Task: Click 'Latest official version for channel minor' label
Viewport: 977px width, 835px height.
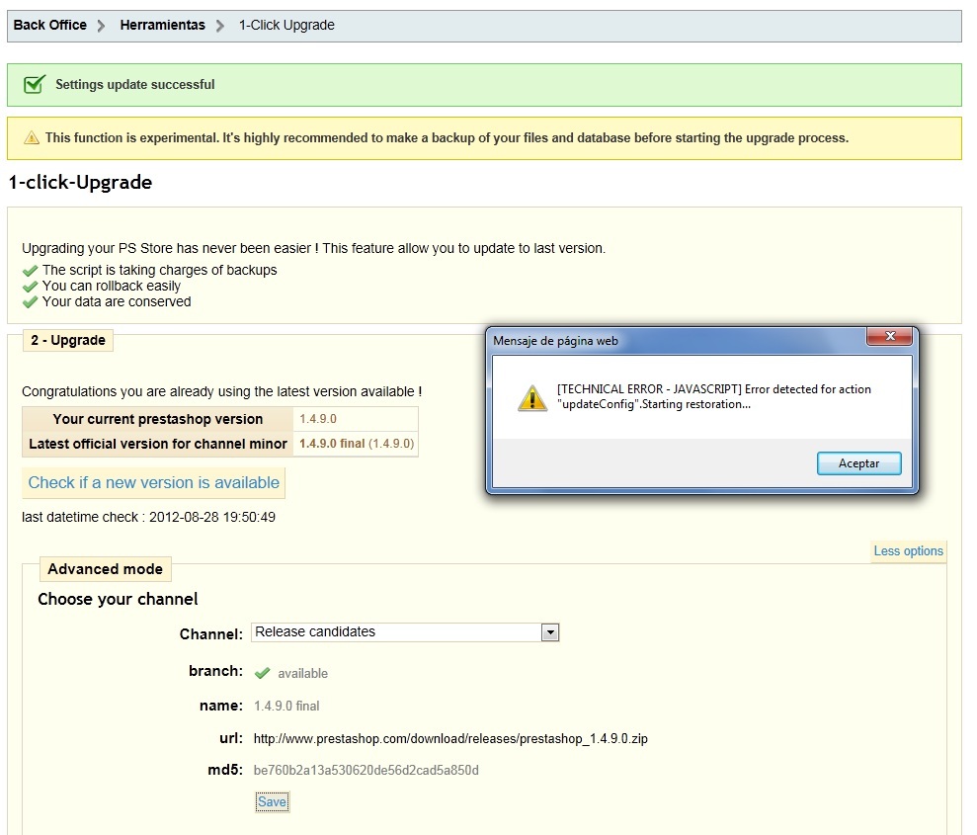Action: click(158, 444)
